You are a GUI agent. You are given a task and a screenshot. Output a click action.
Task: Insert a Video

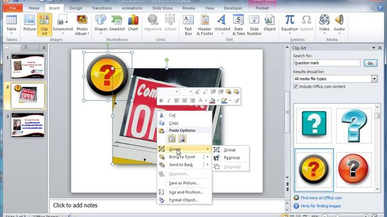click(x=324, y=25)
